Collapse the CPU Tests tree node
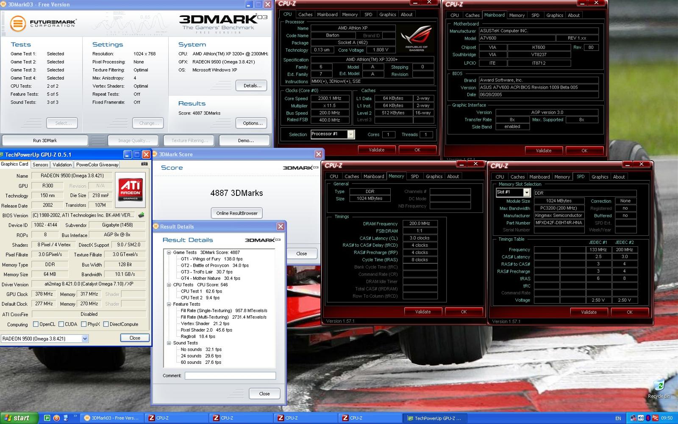Screen dimensions: 678x424 click(169, 285)
